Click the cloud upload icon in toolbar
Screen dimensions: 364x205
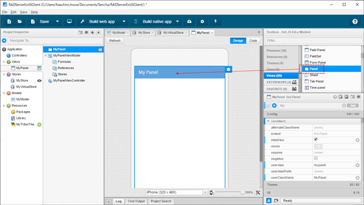click(189, 22)
